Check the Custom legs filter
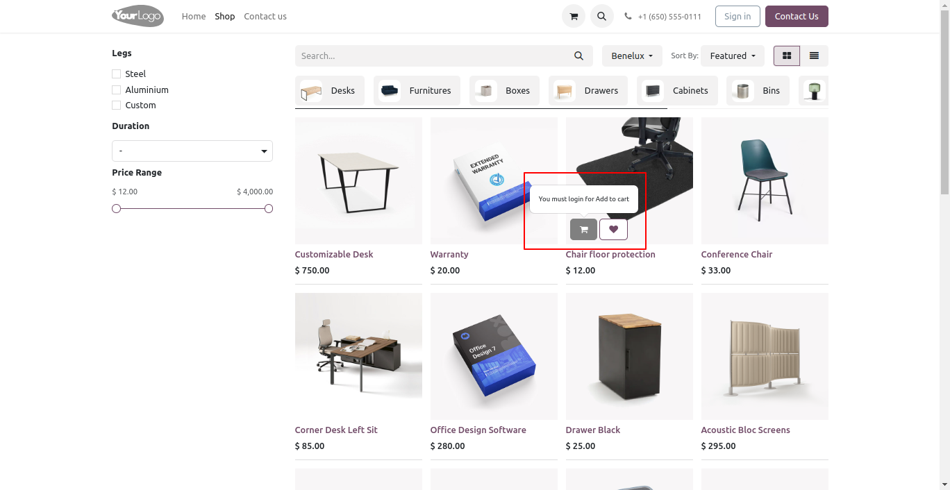Screen dimensions: 950x490 (x=116, y=105)
